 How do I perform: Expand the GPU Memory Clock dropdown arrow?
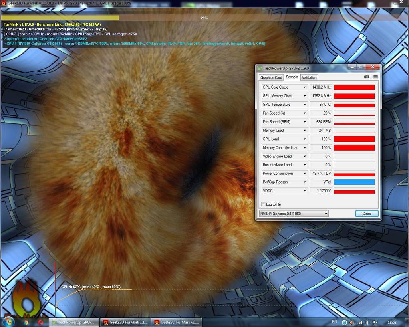(304, 96)
